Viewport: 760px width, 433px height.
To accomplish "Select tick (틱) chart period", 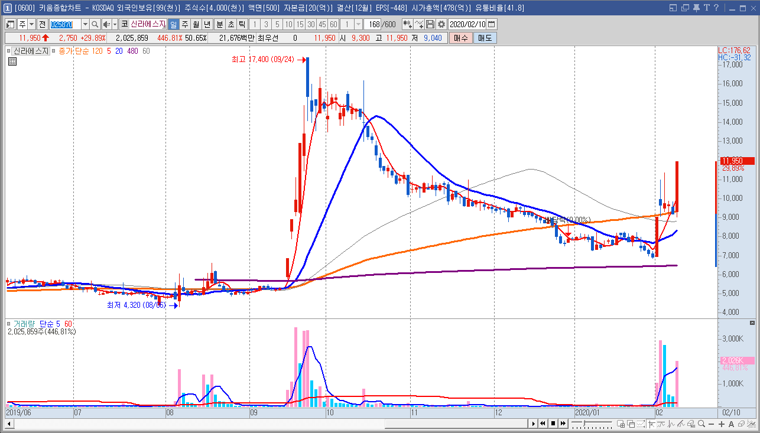I will tap(242, 24).
